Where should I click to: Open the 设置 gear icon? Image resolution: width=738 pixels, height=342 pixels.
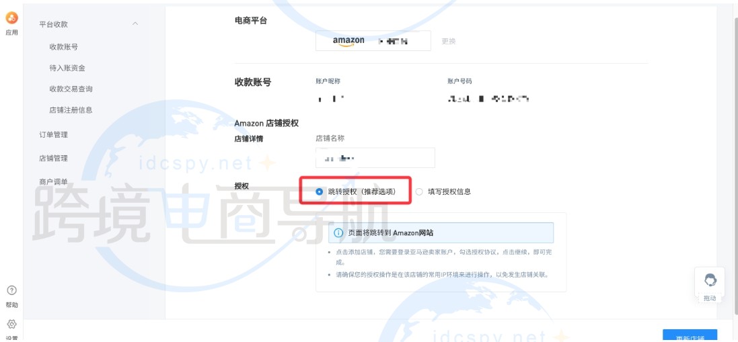(x=11, y=324)
